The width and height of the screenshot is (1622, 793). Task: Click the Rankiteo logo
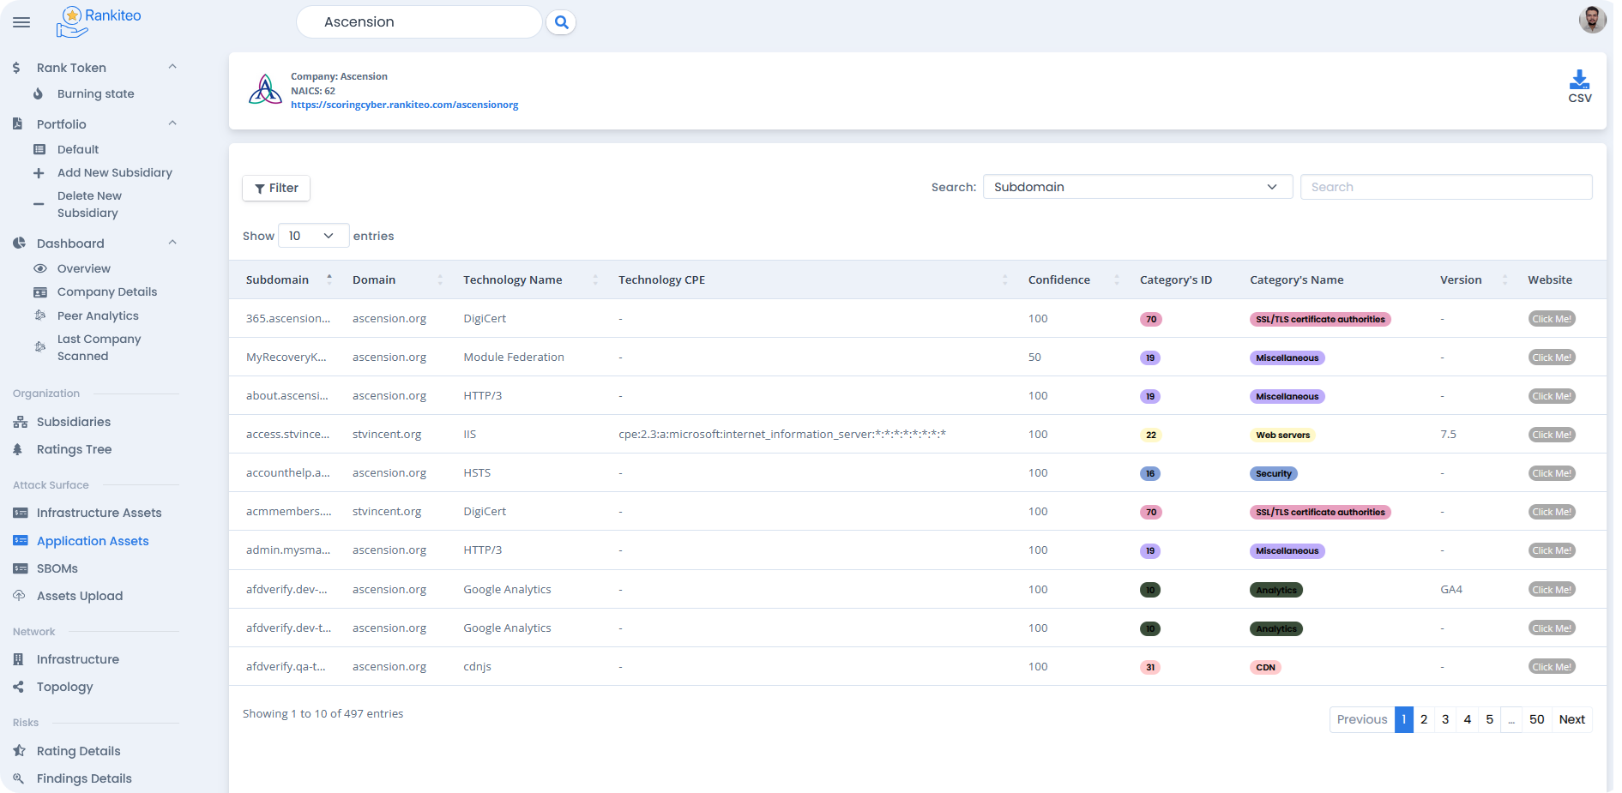point(99,21)
